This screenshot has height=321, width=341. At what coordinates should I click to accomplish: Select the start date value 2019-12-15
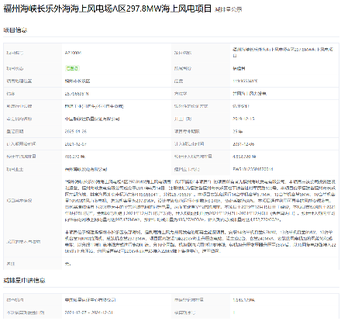[243, 119]
